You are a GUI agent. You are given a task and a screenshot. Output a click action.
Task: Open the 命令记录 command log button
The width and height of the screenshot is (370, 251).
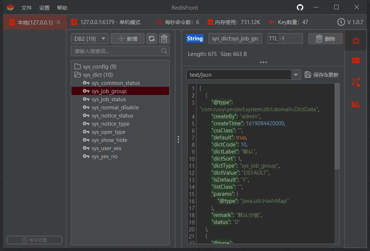pos(34,240)
